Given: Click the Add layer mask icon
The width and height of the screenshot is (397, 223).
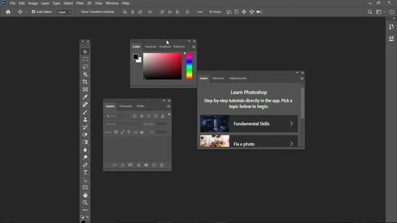Looking at the screenshot, I should pyautogui.click(x=130, y=165).
